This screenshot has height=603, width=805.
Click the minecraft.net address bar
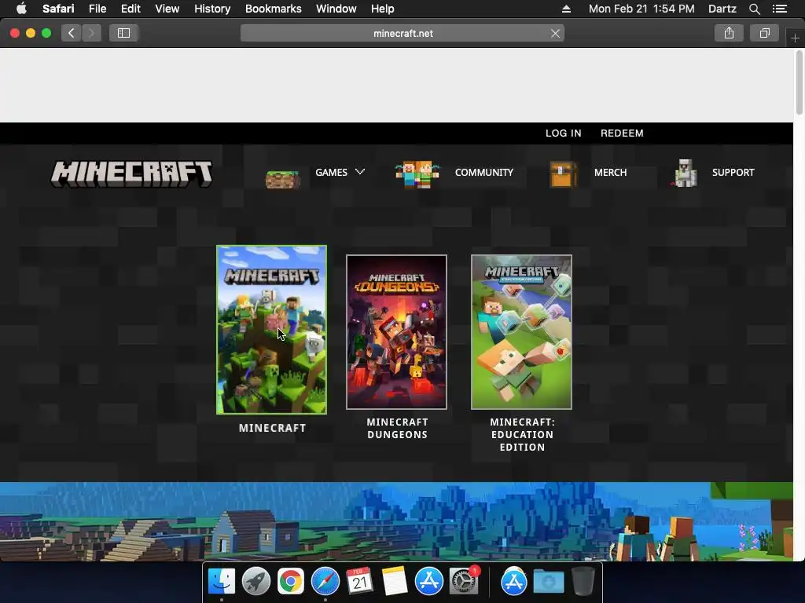402,33
